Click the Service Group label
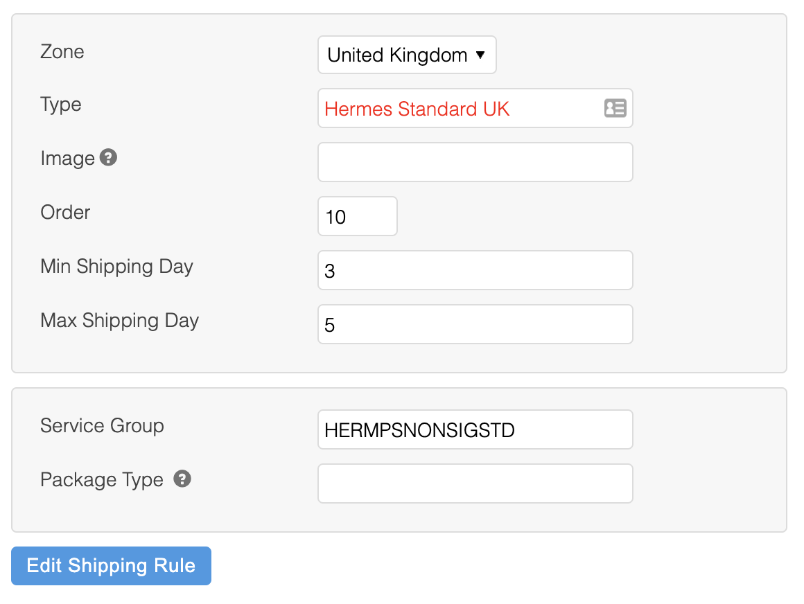The width and height of the screenshot is (804, 604). pos(102,425)
